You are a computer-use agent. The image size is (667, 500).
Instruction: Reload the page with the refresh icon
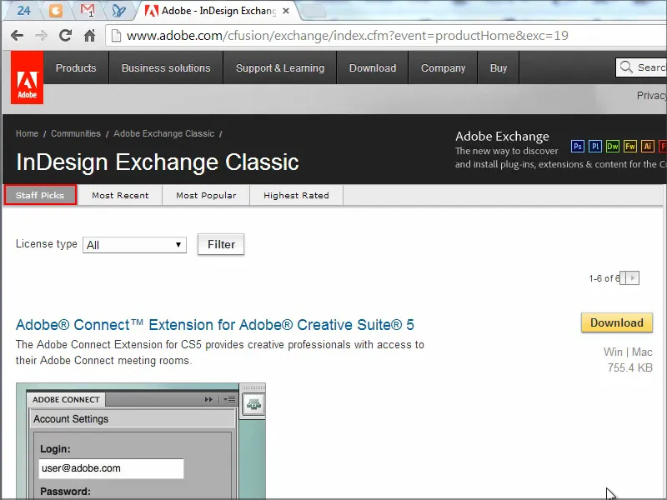pos(65,35)
